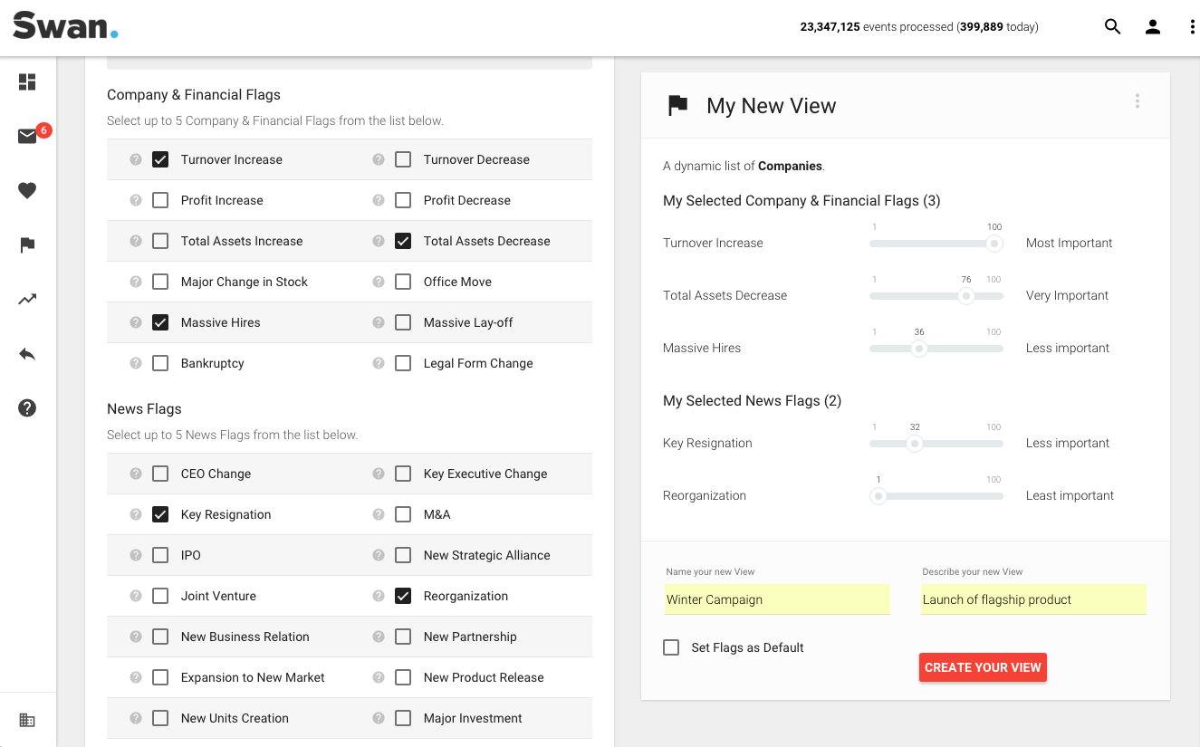Show help for New Product Release flag

(379, 677)
